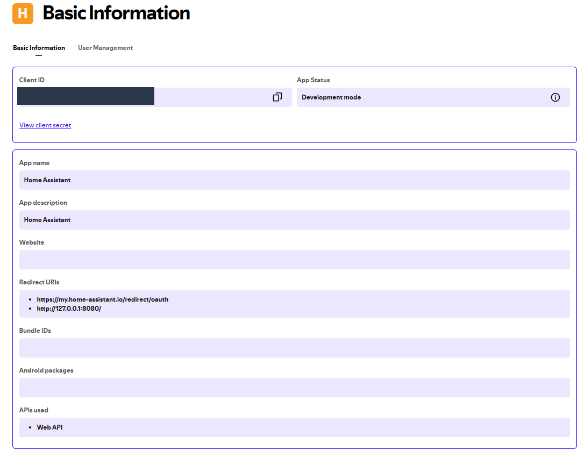Open the View client secret link

(x=45, y=125)
